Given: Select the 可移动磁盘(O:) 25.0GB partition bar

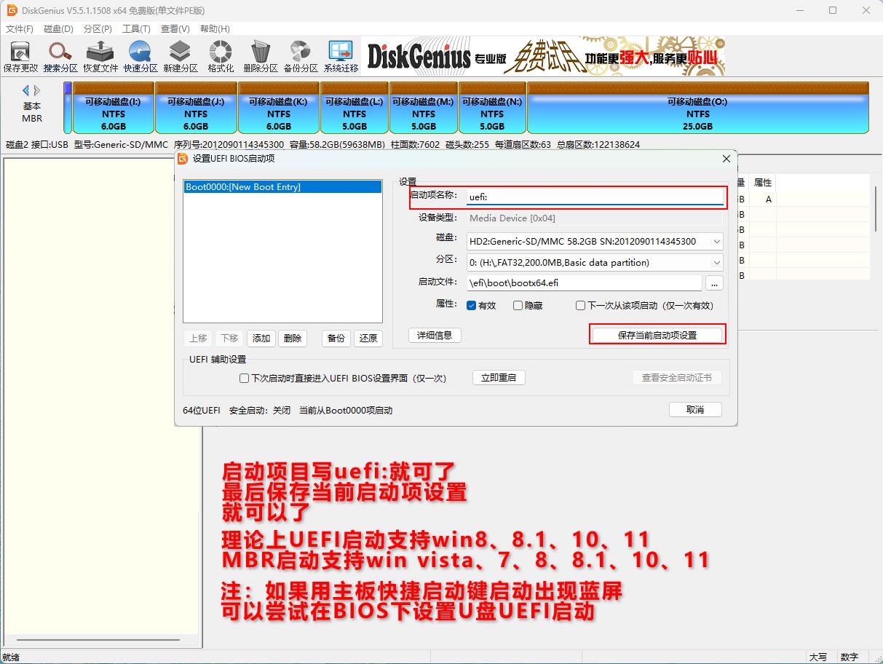Looking at the screenshot, I should pos(697,114).
